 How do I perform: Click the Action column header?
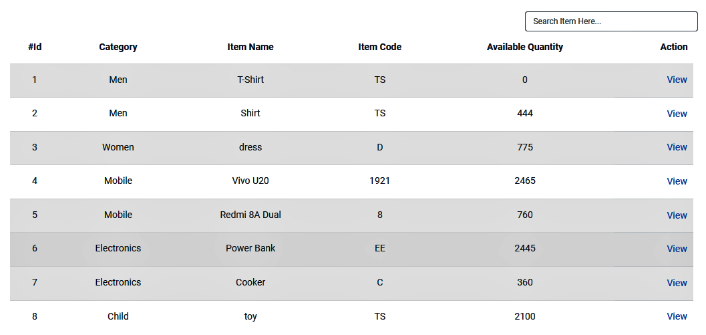pyautogui.click(x=673, y=47)
